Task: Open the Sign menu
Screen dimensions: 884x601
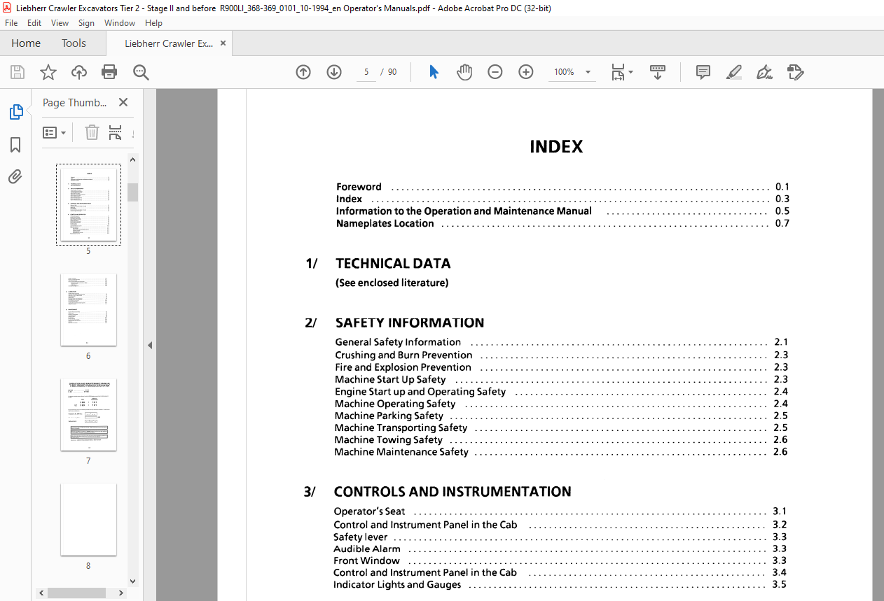Action: (x=86, y=23)
